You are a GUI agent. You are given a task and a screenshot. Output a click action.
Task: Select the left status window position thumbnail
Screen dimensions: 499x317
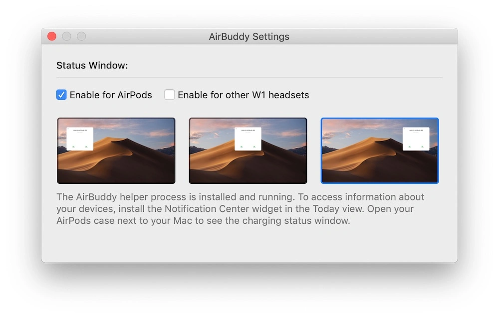click(116, 151)
